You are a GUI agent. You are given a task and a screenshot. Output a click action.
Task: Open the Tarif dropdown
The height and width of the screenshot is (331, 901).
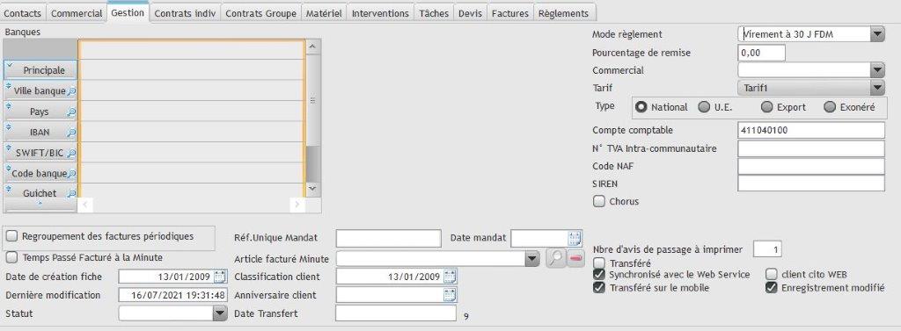tap(877, 89)
